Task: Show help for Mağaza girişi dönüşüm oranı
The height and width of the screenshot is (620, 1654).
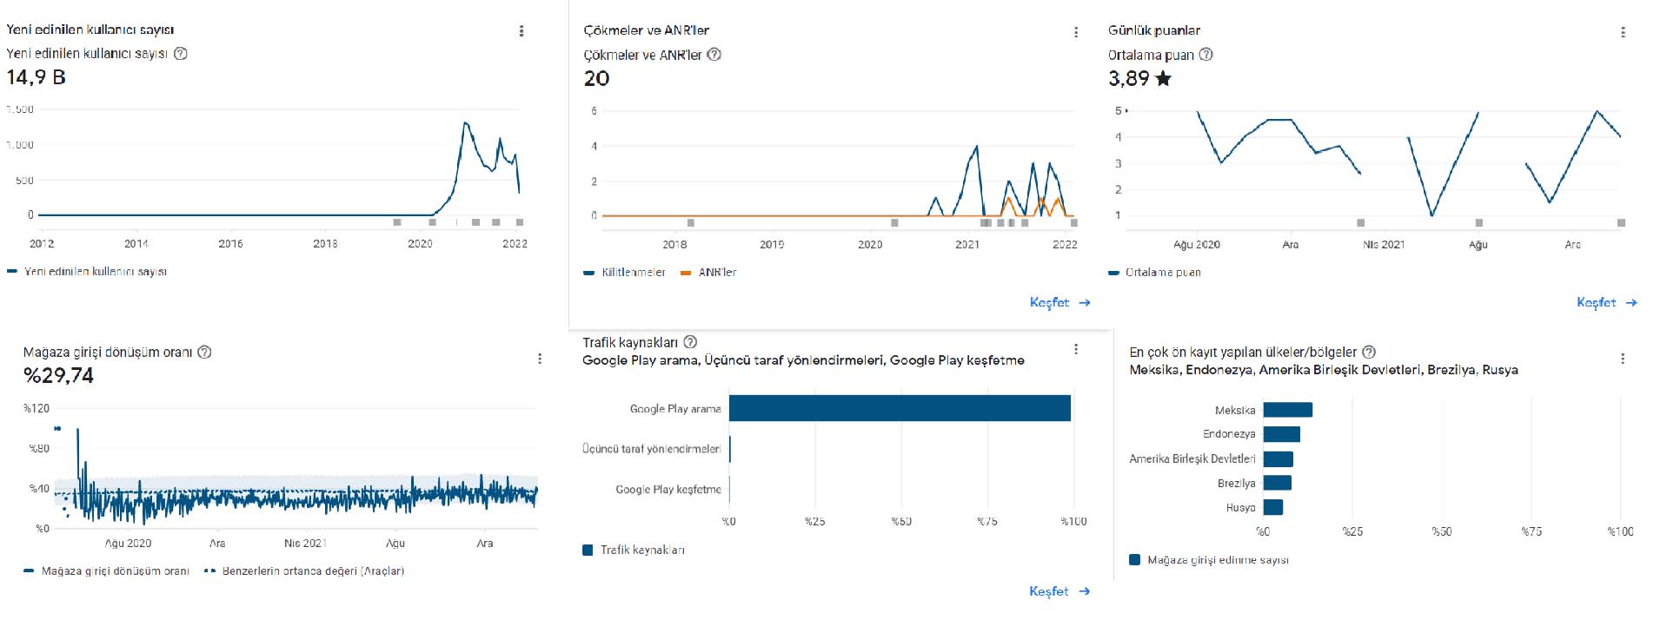Action: (x=205, y=353)
